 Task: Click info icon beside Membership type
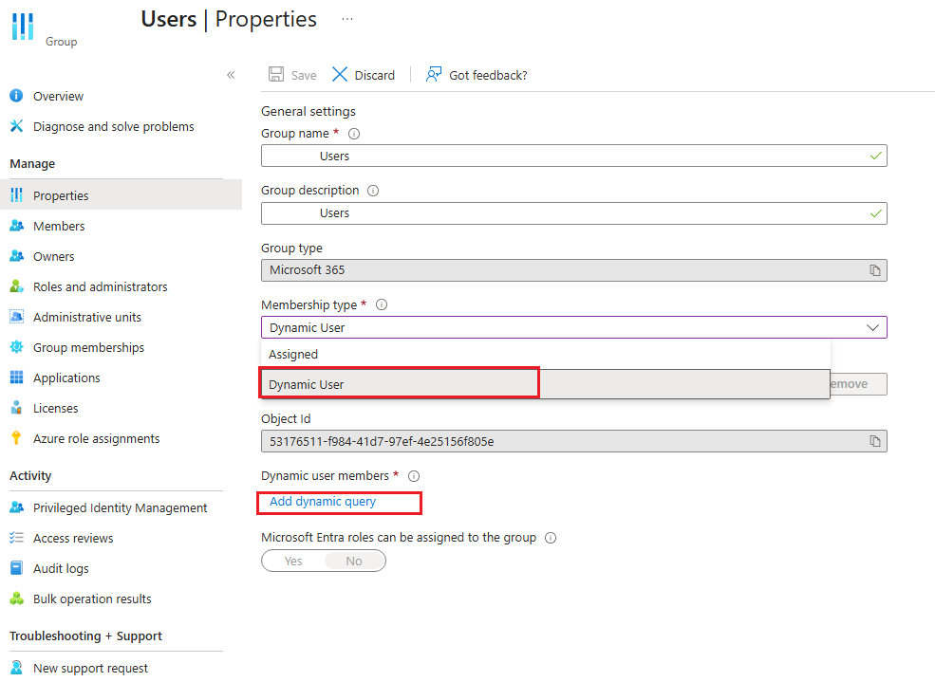(x=382, y=305)
